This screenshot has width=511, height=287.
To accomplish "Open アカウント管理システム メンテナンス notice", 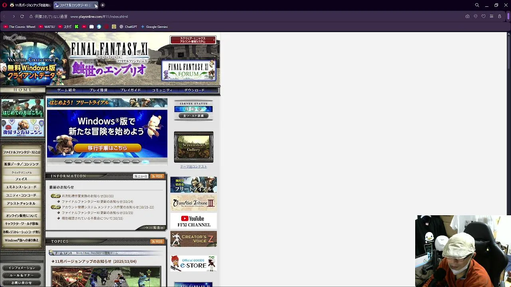I will click(108, 207).
